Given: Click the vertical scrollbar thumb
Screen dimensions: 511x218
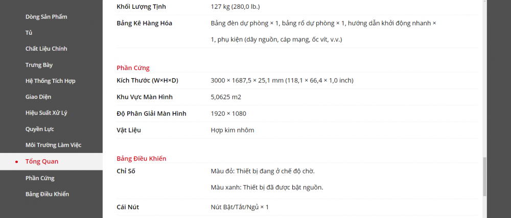Looking at the screenshot, I should click(x=484, y=177).
